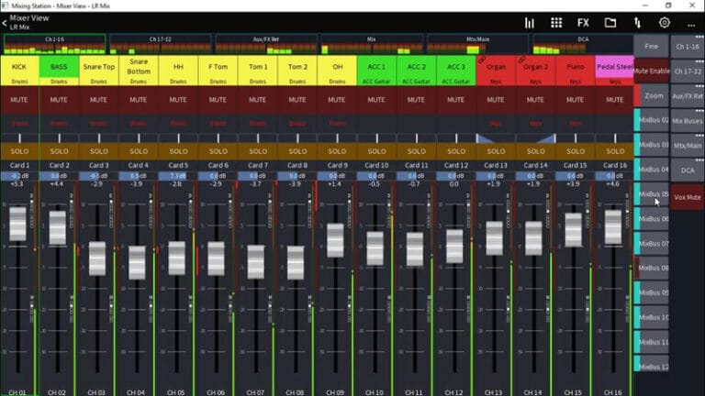Switch to Aux/FX Ret layer button
Image resolution: width=705 pixels, height=396 pixels.
[688, 95]
